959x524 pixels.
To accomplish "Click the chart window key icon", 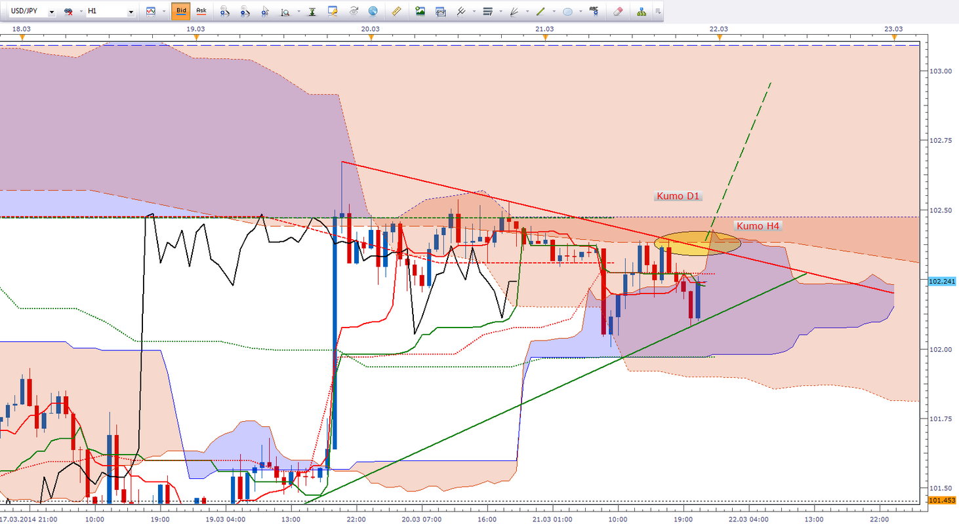I will (x=333, y=11).
